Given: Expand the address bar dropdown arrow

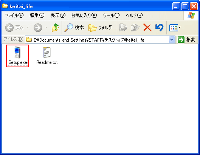Looking at the screenshot, I should (172, 40).
